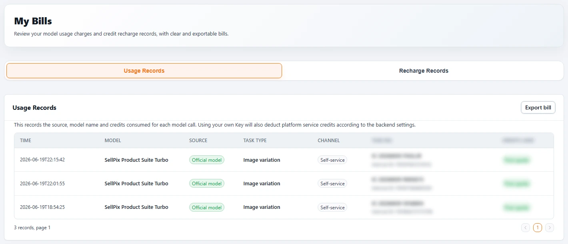The width and height of the screenshot is (568, 244).
Task: Click Image variation in the 22:01:55 row
Action: tap(262, 184)
